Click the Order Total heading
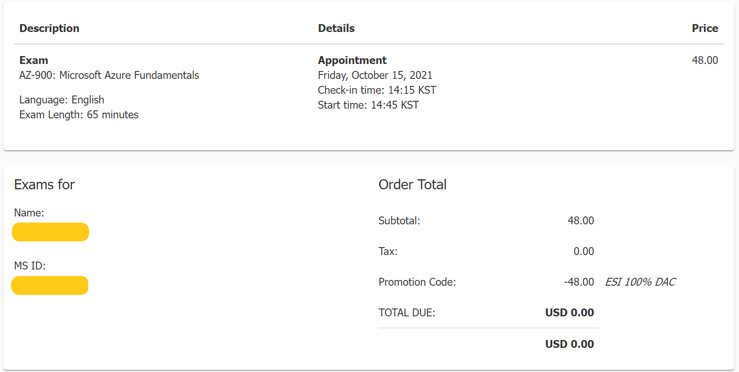The width and height of the screenshot is (739, 372). pos(413,184)
